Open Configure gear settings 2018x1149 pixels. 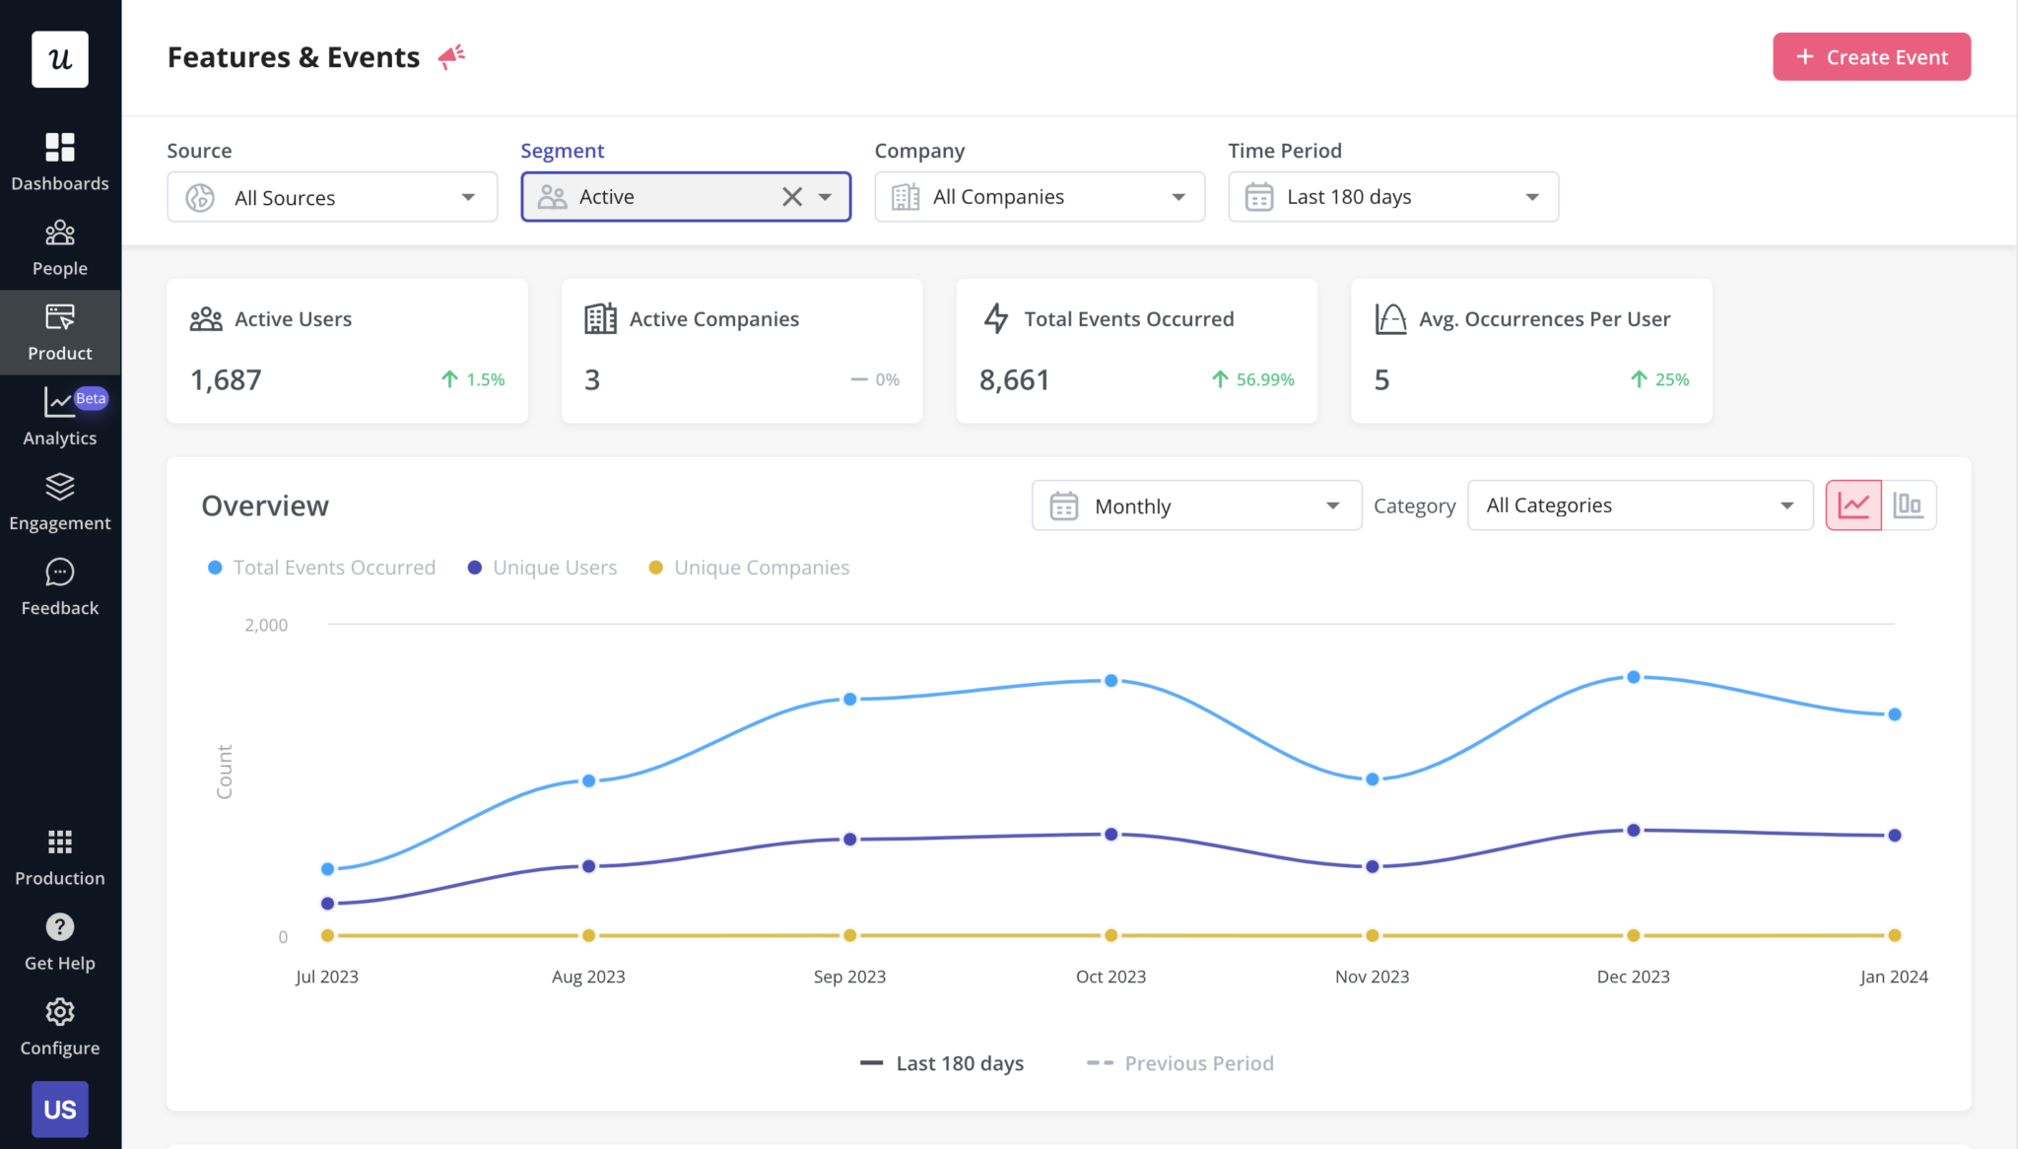click(60, 1027)
